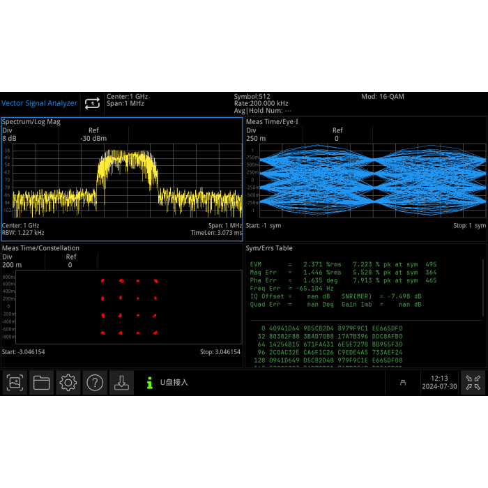Click the Start: -3.046154 label

pyautogui.click(x=23, y=352)
